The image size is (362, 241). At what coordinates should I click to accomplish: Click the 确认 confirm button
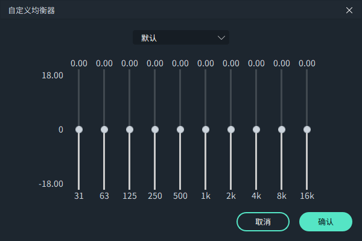[x=325, y=222]
